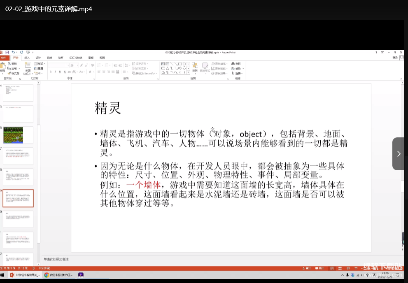This screenshot has height=283, width=408.
Task: Open the 审阅 ribbon tab
Action: pyautogui.click(x=91, y=58)
